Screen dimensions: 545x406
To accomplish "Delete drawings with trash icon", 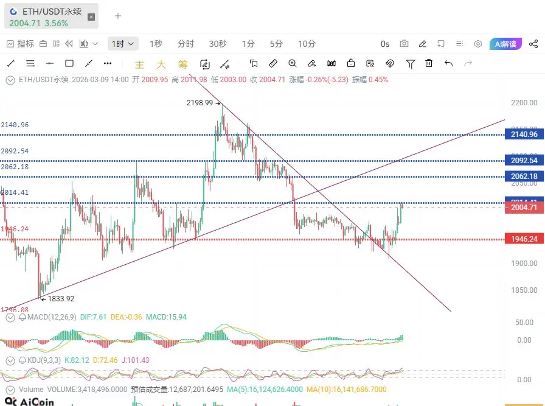I will 429,63.
